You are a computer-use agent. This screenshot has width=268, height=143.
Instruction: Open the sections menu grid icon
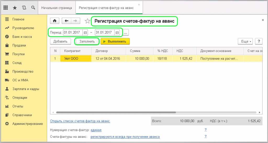[6, 8]
